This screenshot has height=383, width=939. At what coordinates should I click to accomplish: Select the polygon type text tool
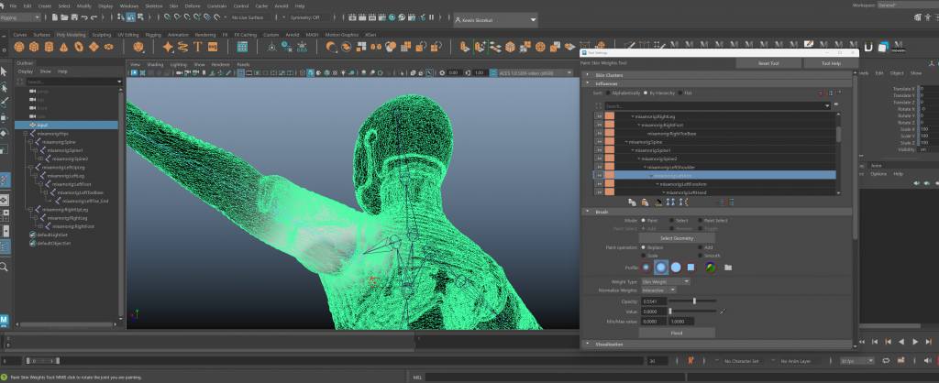coord(197,47)
